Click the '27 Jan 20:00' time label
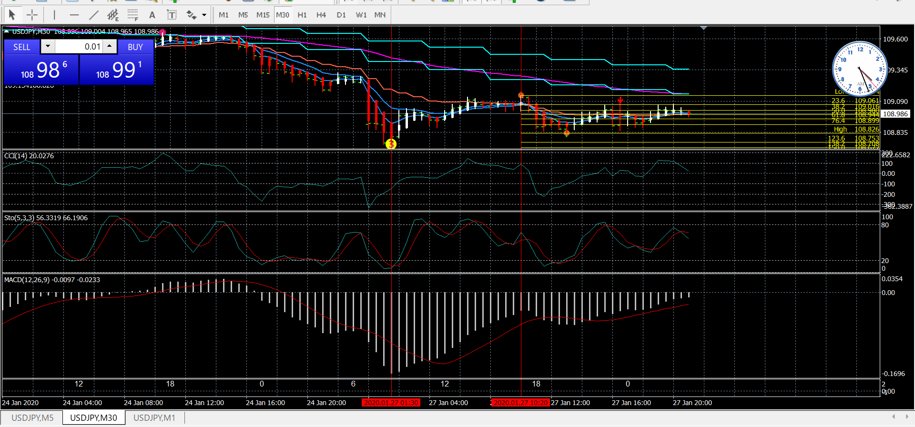The width and height of the screenshot is (915, 427). pos(692,403)
